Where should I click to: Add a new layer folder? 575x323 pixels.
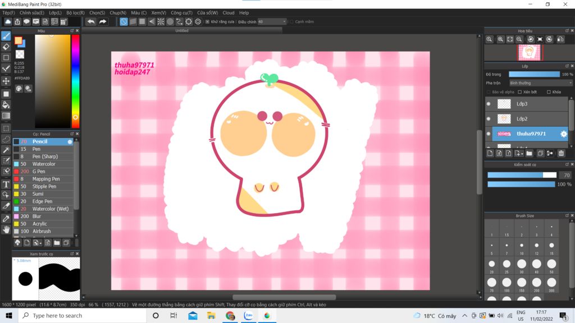(x=529, y=154)
